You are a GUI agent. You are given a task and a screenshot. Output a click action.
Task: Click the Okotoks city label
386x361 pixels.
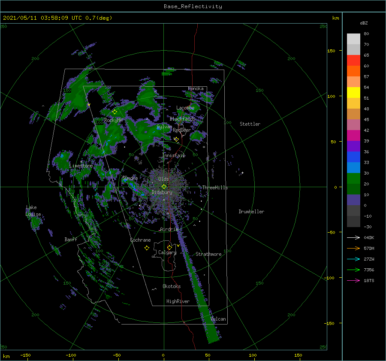[172, 286]
